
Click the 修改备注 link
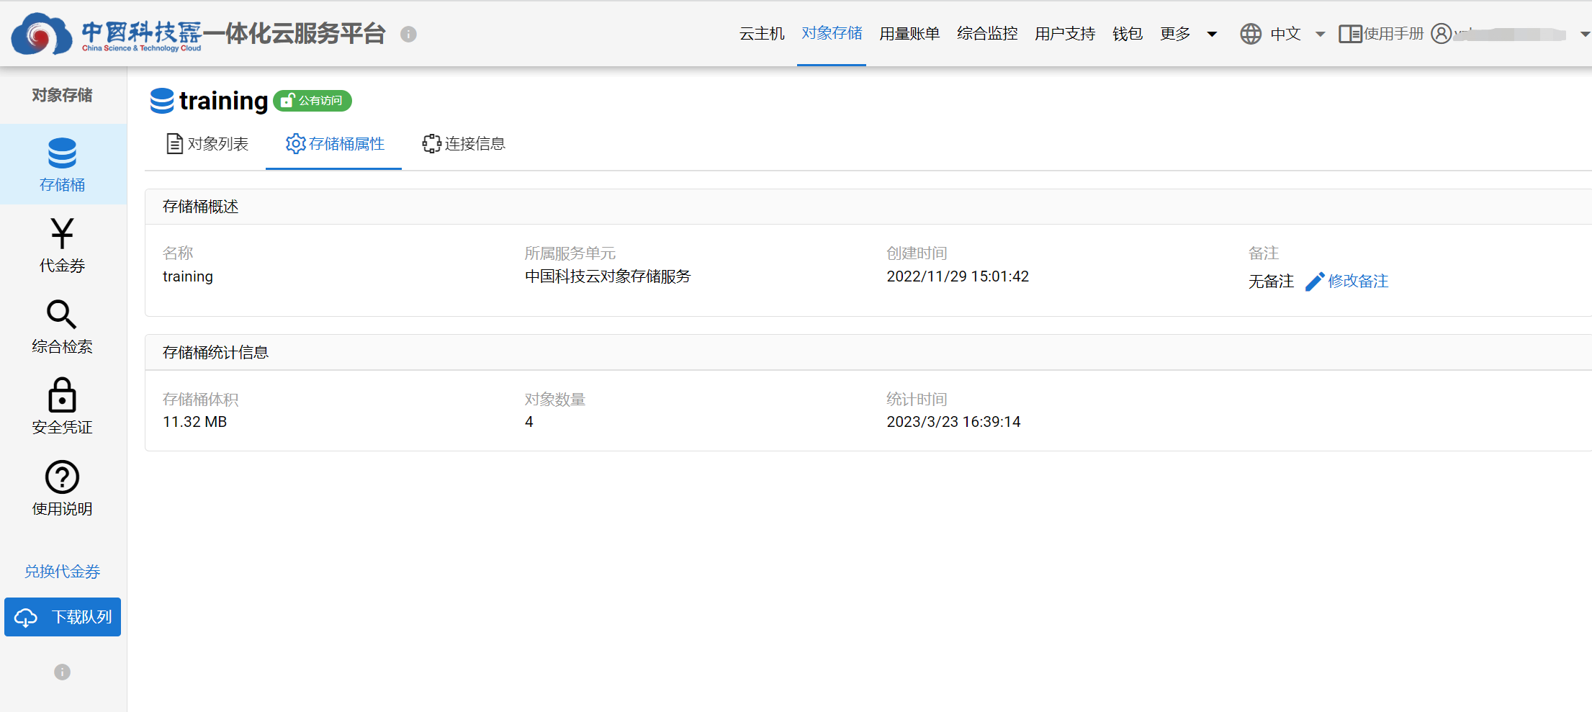[1358, 281]
